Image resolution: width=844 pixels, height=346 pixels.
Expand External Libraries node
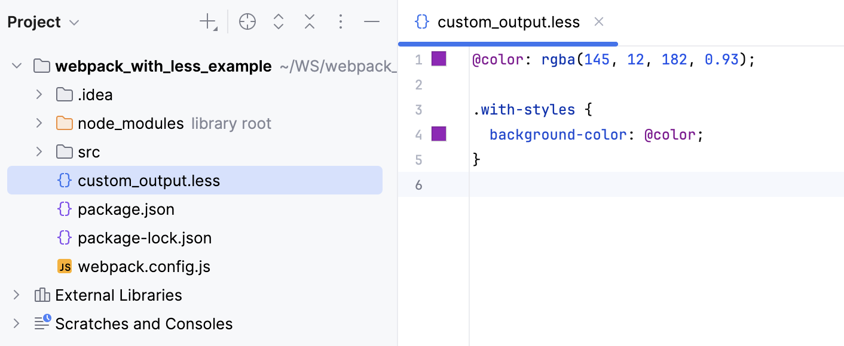tap(17, 295)
